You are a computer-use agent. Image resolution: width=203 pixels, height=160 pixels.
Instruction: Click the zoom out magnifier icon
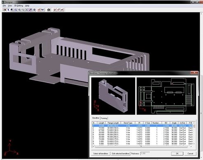click(23, 10)
